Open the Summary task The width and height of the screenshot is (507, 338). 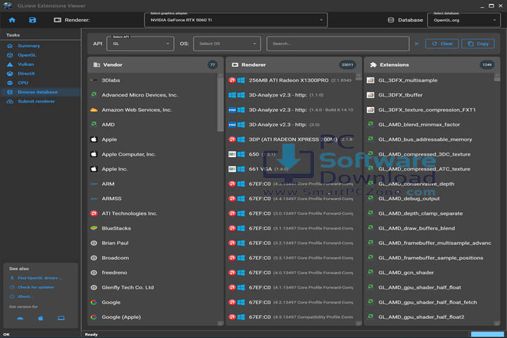pos(29,46)
